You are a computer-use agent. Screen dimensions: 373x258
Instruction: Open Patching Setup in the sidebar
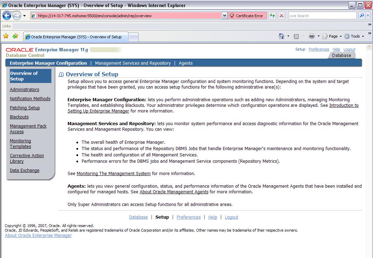tap(25, 108)
